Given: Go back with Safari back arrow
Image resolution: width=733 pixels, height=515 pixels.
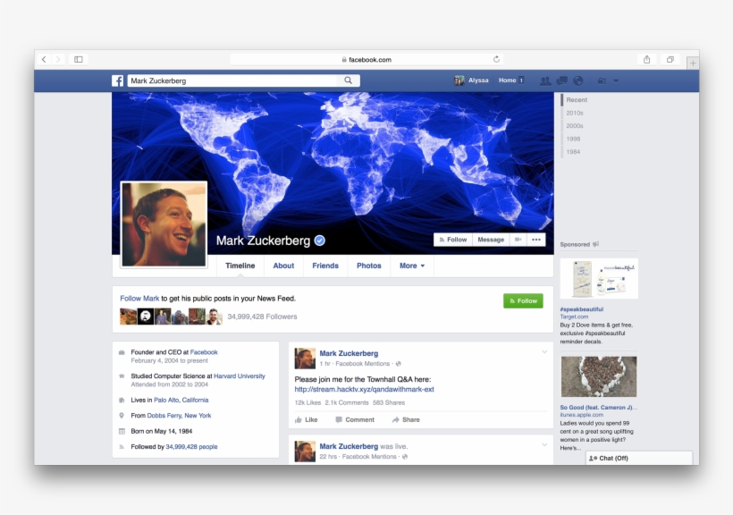Looking at the screenshot, I should click(x=44, y=59).
